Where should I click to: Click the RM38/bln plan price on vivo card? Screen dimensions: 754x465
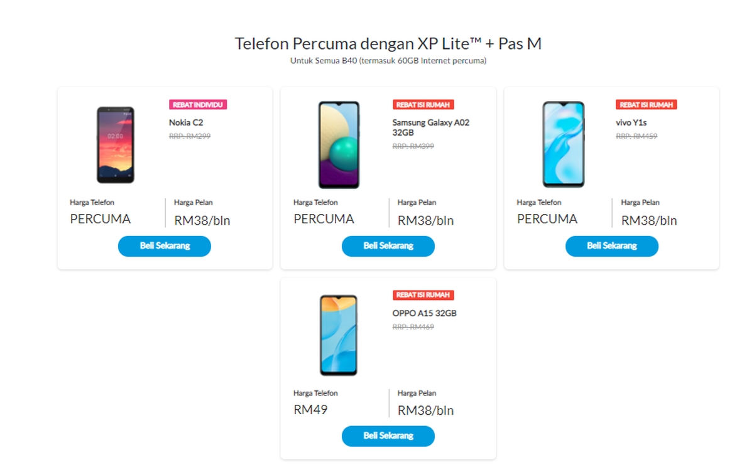[649, 220]
